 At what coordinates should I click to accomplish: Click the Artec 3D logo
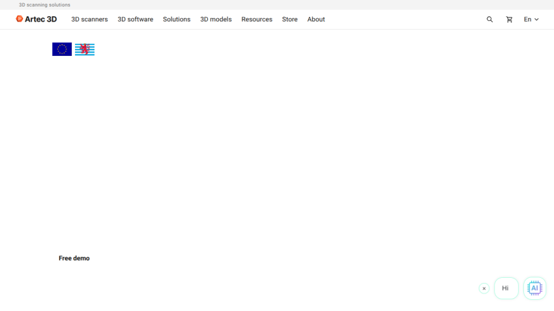tap(36, 20)
